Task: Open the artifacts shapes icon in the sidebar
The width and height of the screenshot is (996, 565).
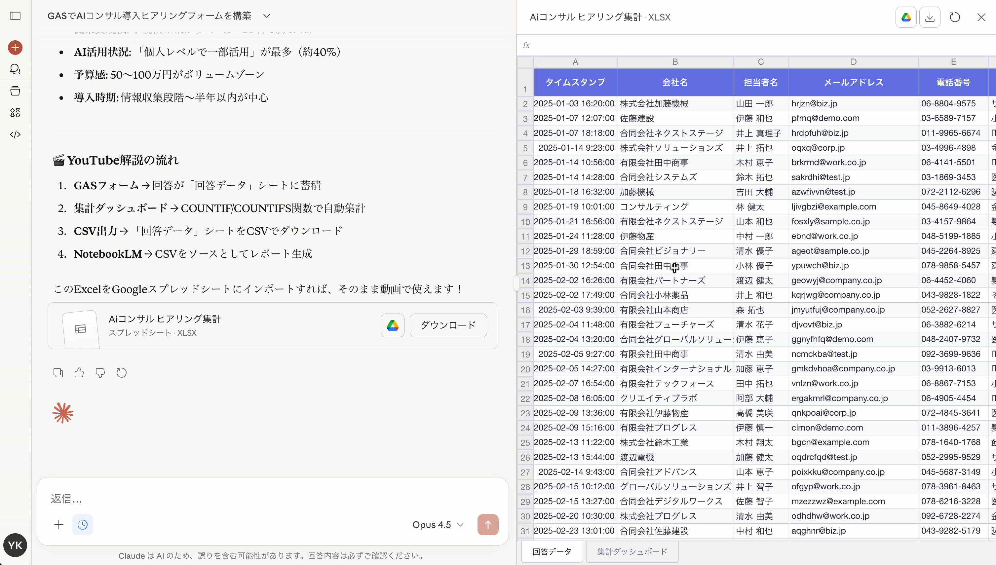Action: (x=15, y=113)
